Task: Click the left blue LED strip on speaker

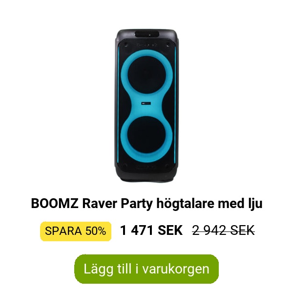Action: (x=118, y=105)
